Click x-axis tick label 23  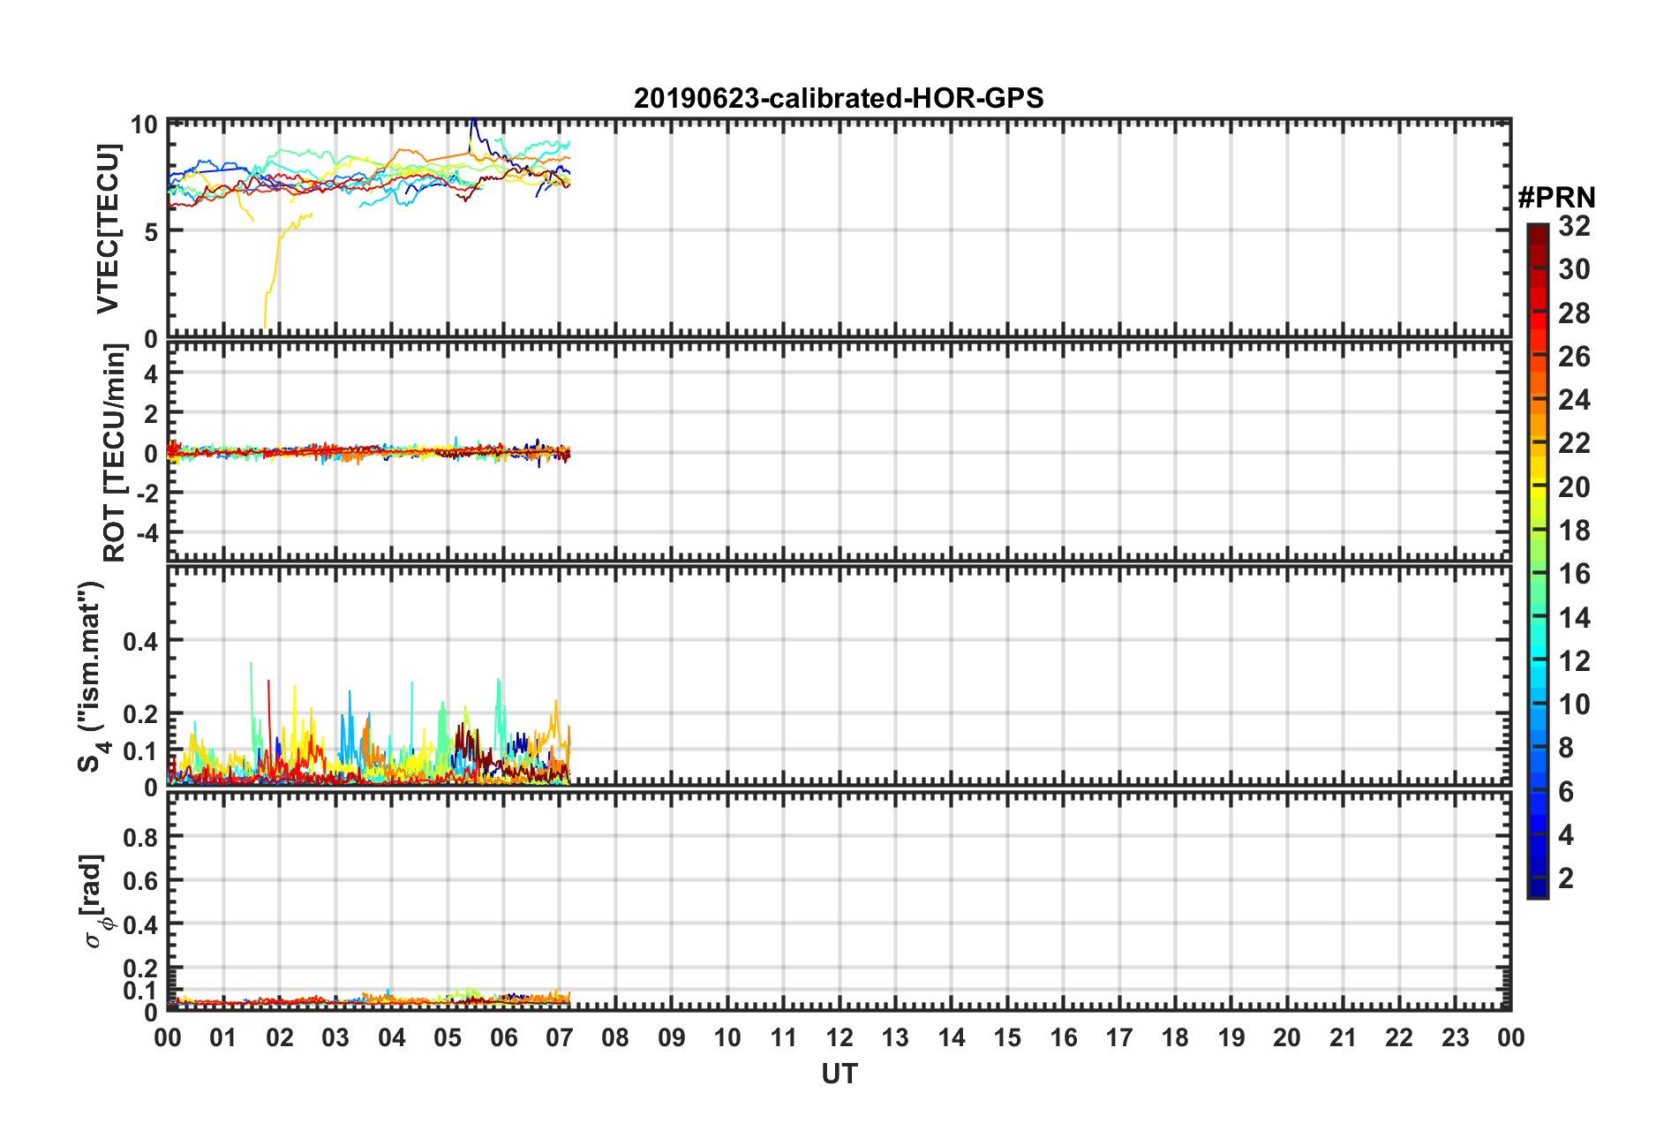click(x=1455, y=1037)
